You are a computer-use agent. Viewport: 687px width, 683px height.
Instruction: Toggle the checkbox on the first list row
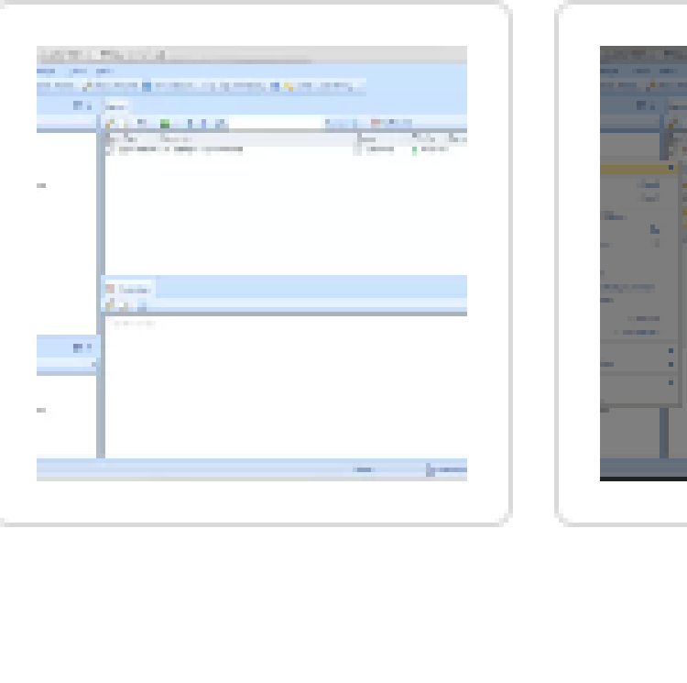[x=109, y=149]
